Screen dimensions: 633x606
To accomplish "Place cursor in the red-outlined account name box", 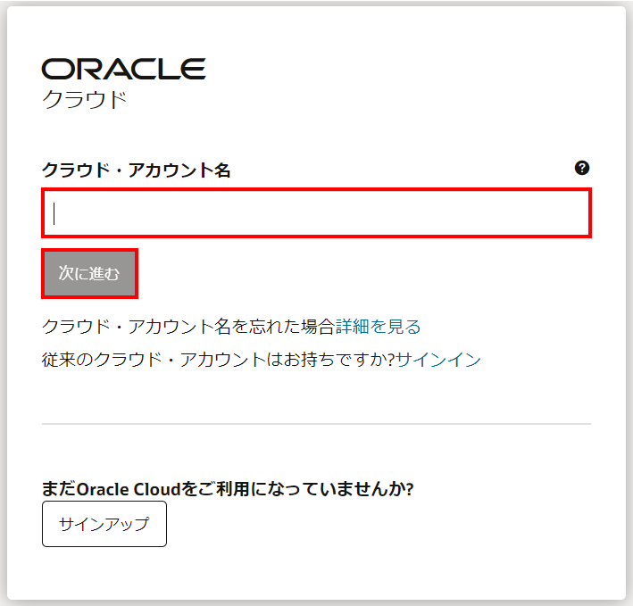I will coord(316,213).
